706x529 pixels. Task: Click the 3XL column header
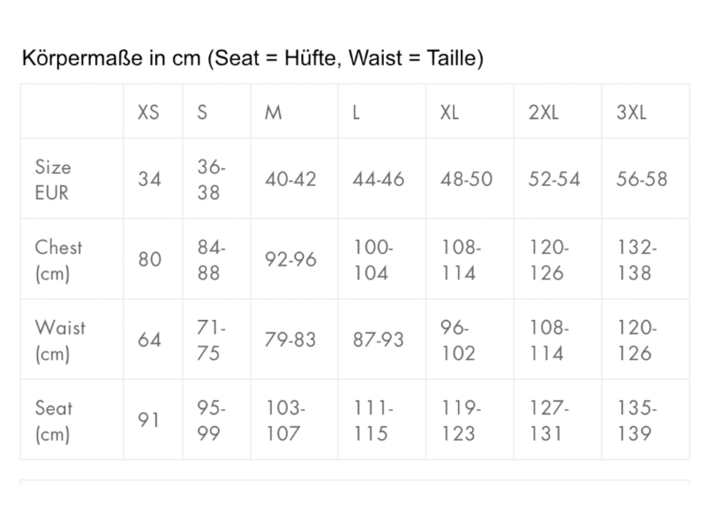tap(632, 114)
